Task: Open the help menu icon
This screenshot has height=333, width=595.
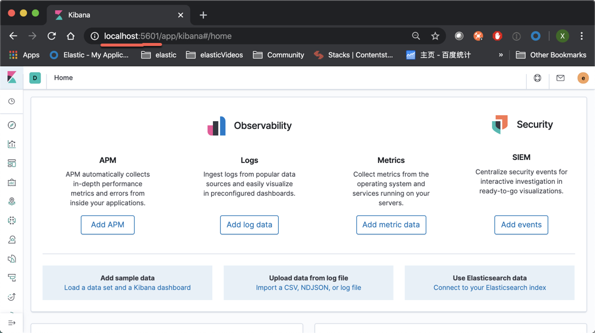Action: [x=538, y=78]
